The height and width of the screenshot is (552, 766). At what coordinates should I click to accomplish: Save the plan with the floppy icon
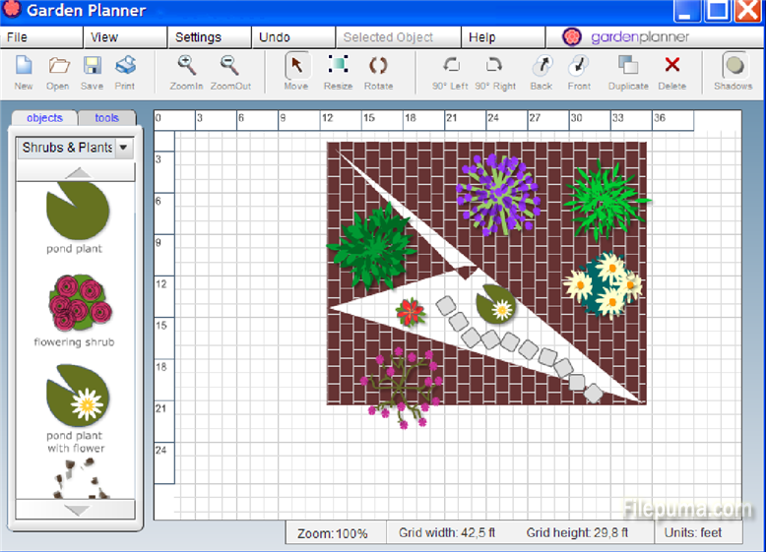click(92, 67)
